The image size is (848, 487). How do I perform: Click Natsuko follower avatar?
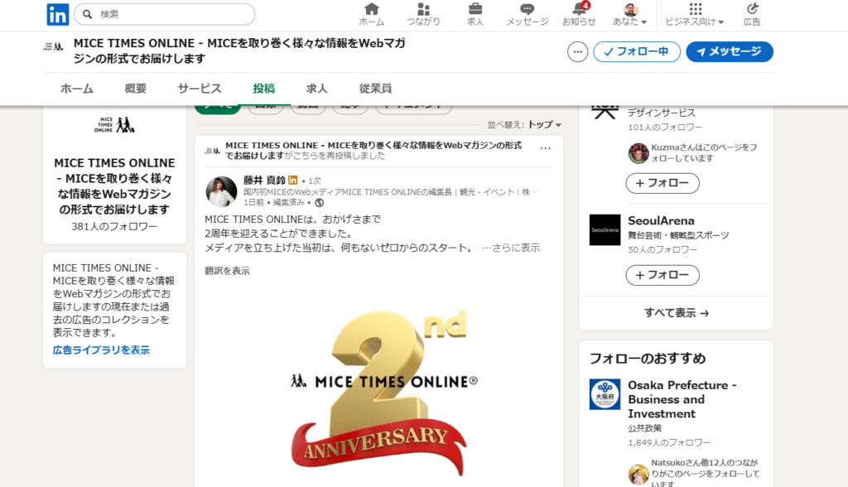click(638, 474)
